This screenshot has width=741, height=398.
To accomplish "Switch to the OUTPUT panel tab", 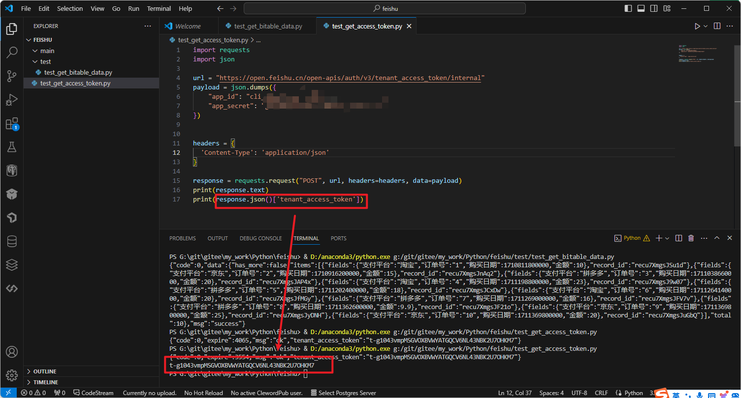I will click(218, 238).
